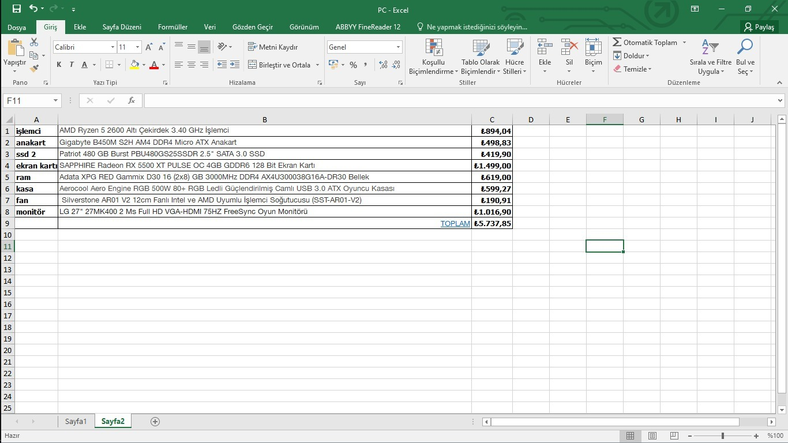Screen dimensions: 788x443
Task: Switch to Page Break Preview icon
Action: (673, 436)
